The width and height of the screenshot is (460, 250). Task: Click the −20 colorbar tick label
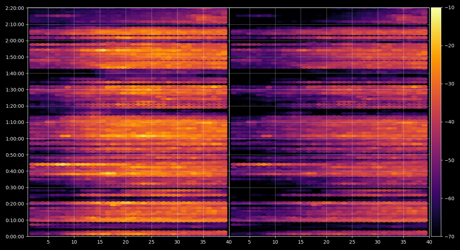449,46
